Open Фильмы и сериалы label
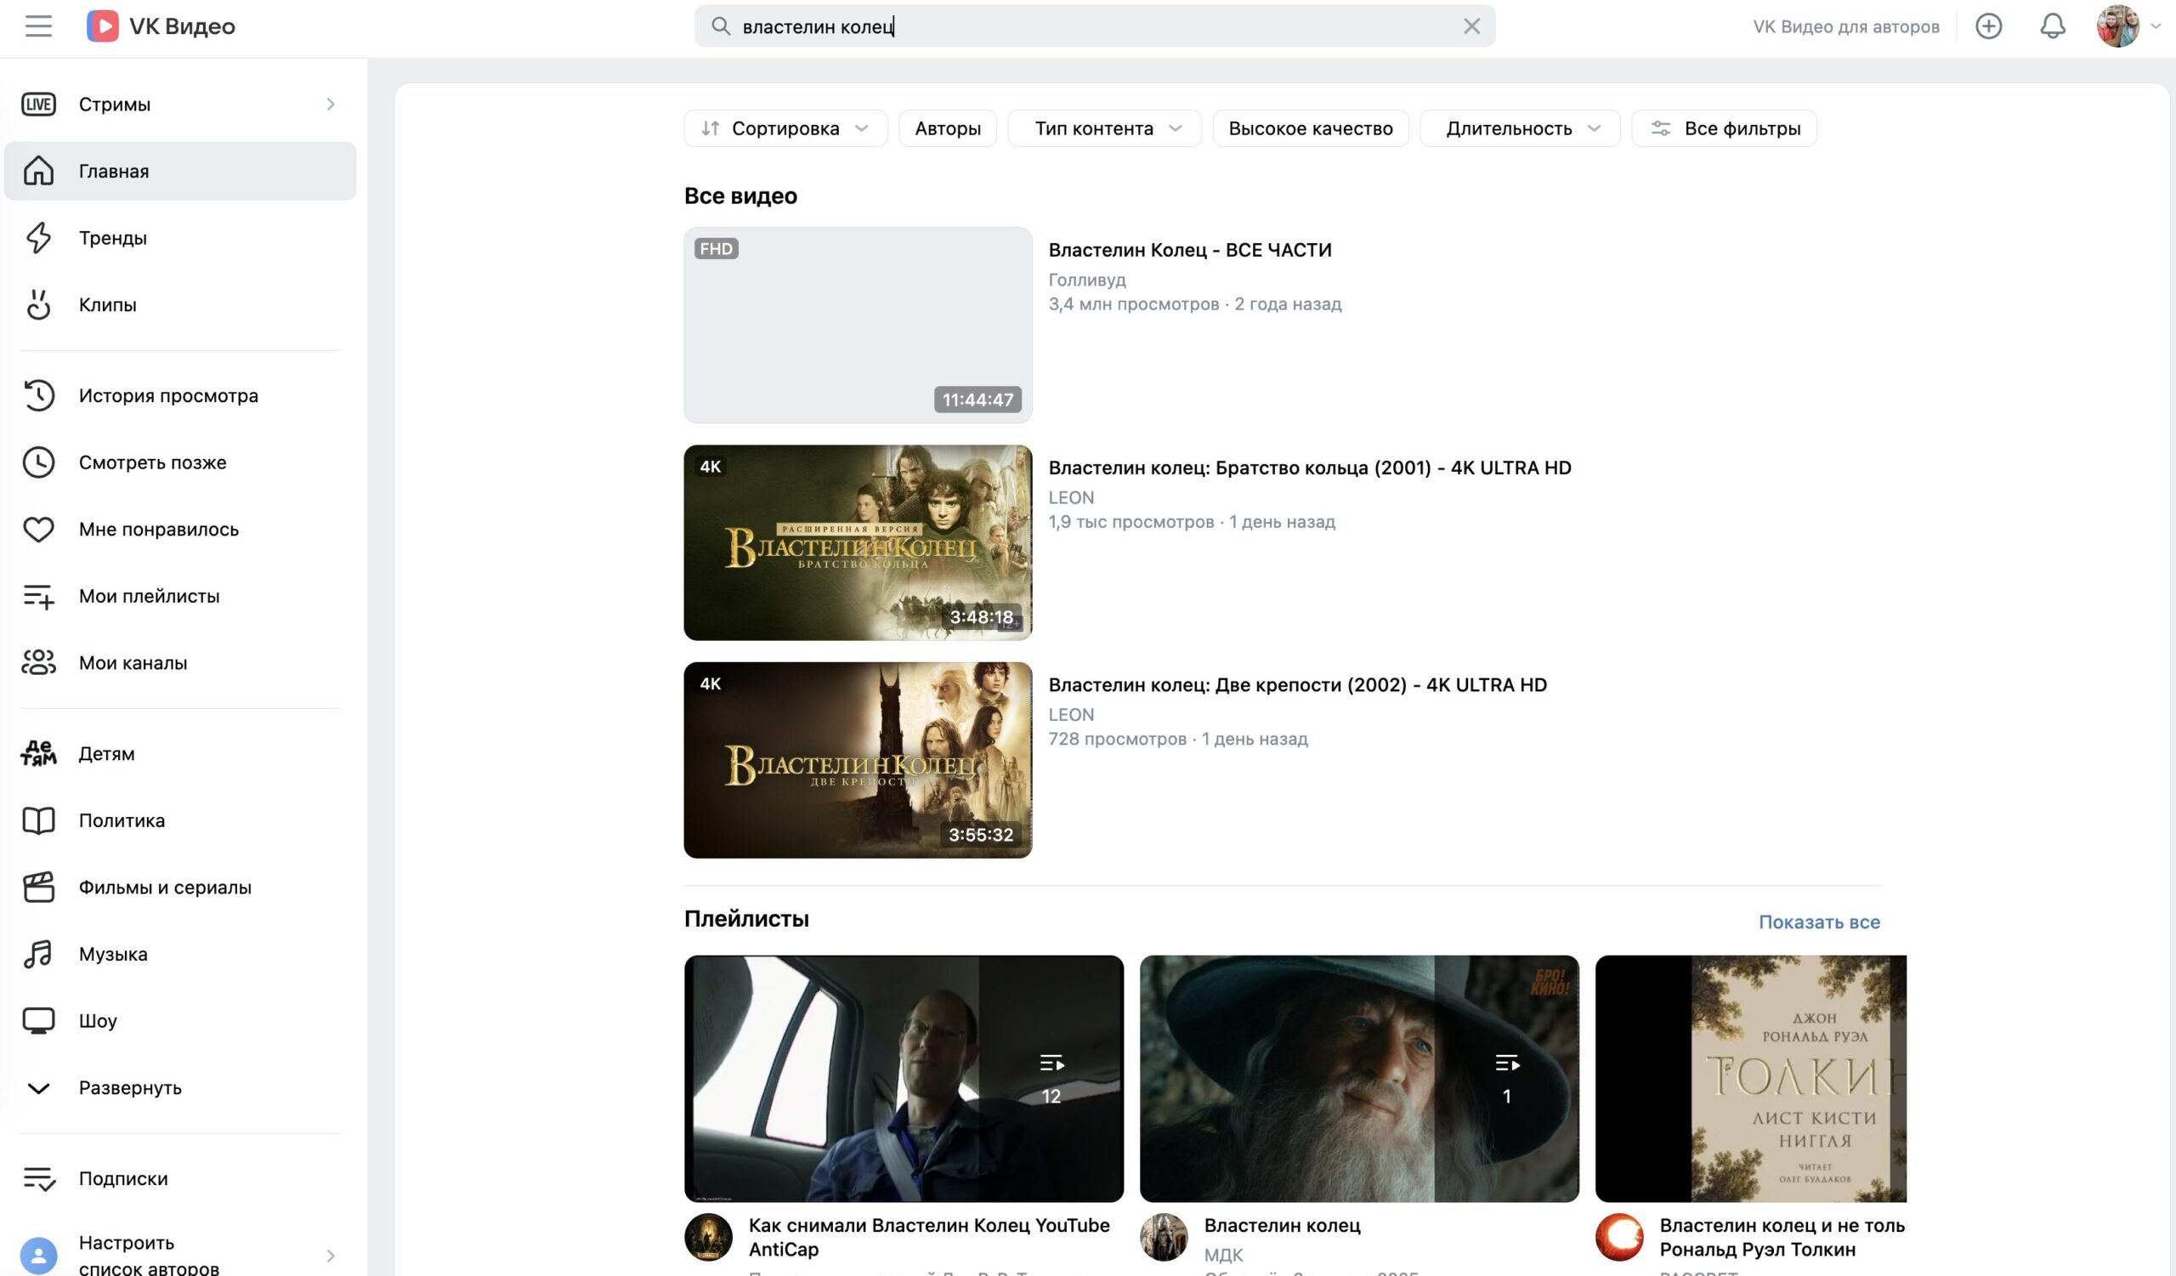The image size is (2176, 1276). (165, 887)
